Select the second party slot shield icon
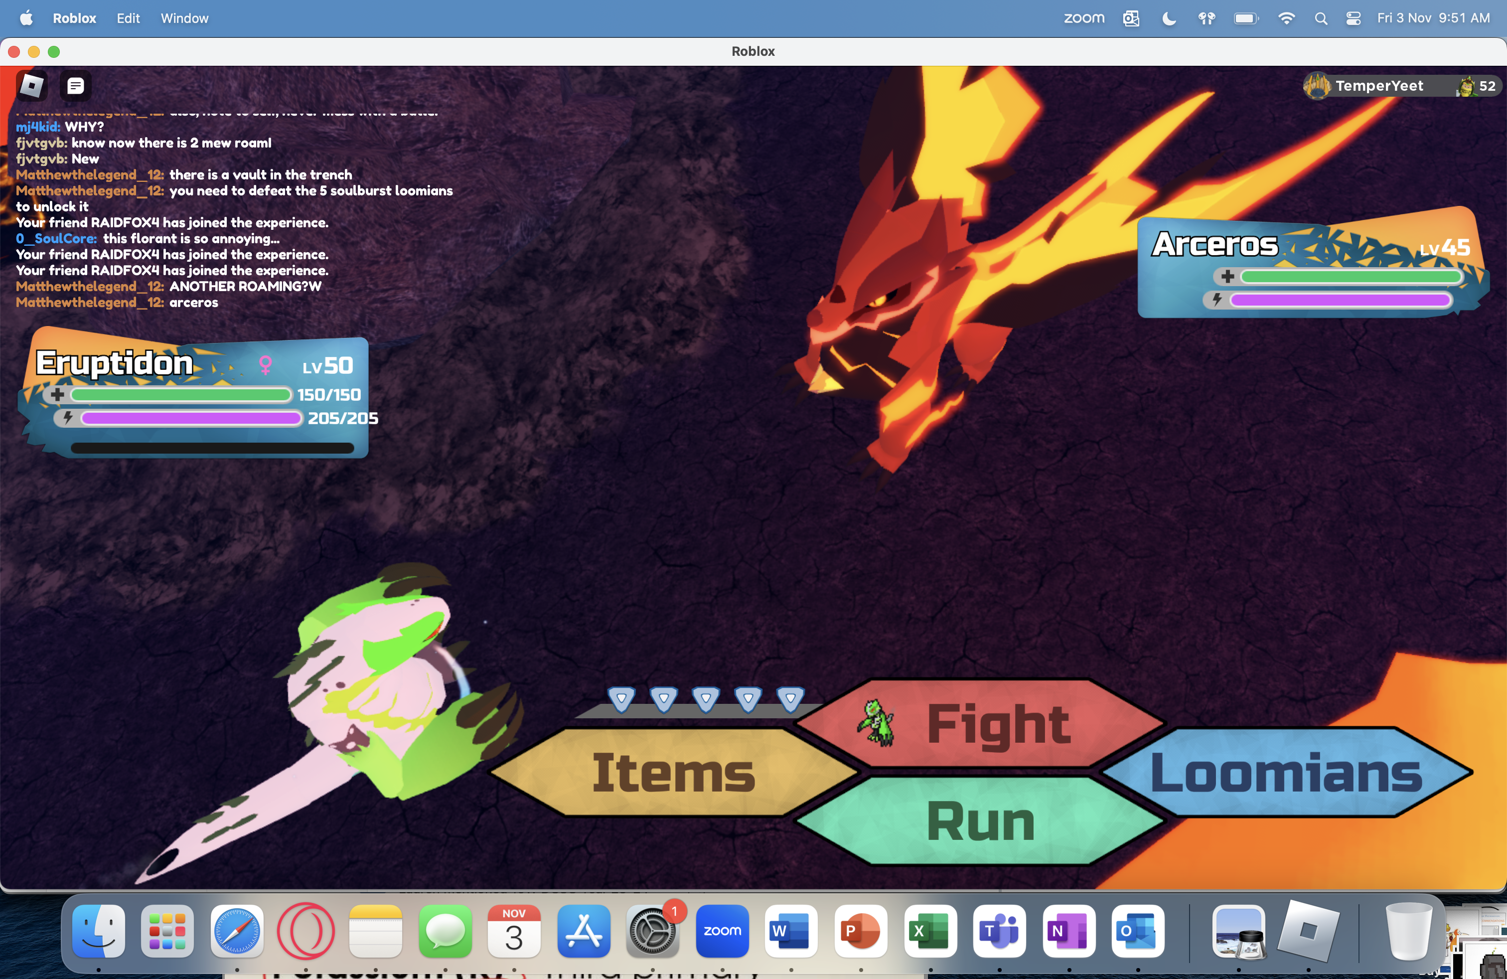The image size is (1507, 979). (664, 699)
